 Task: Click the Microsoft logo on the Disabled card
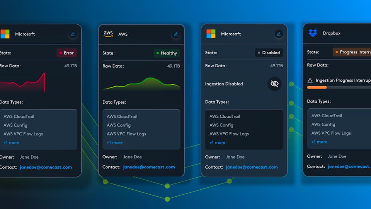[211, 34]
